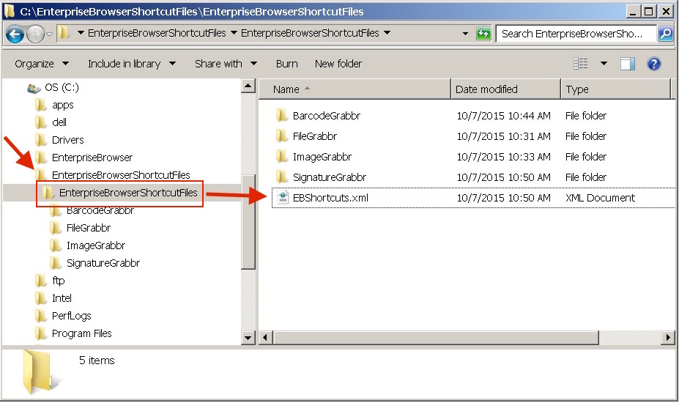Viewport: 679px width, 403px height.
Task: Open the Help question mark icon
Action: [654, 64]
